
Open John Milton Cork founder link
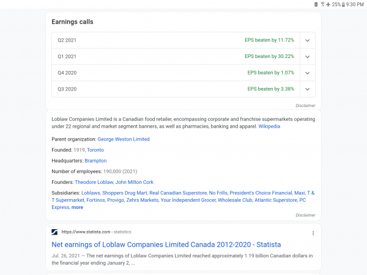pyautogui.click(x=135, y=182)
